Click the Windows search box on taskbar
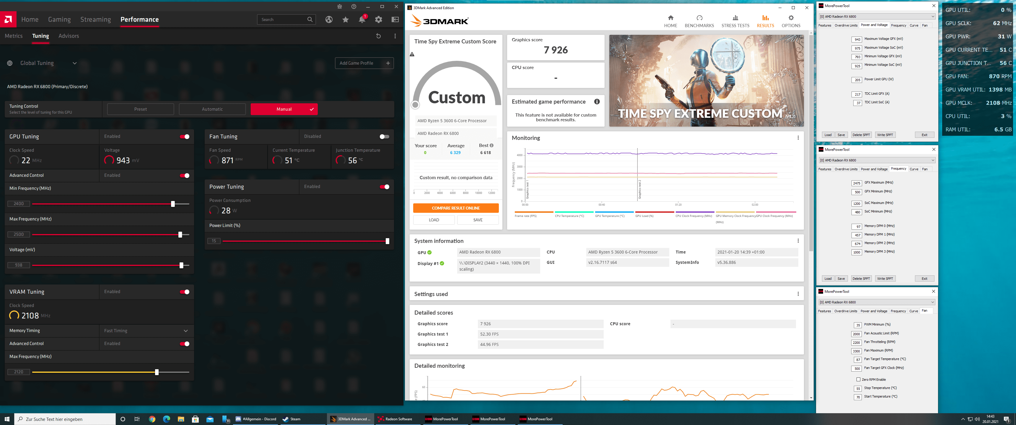This screenshot has height=425, width=1016. pos(65,419)
